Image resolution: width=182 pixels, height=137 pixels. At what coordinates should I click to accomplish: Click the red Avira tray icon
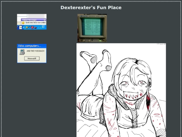[x=32, y=27]
